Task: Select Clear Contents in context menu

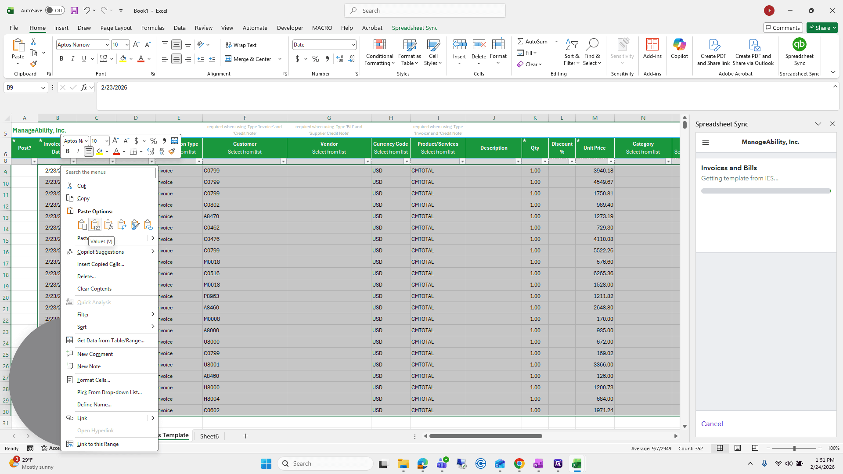Action: (x=94, y=289)
